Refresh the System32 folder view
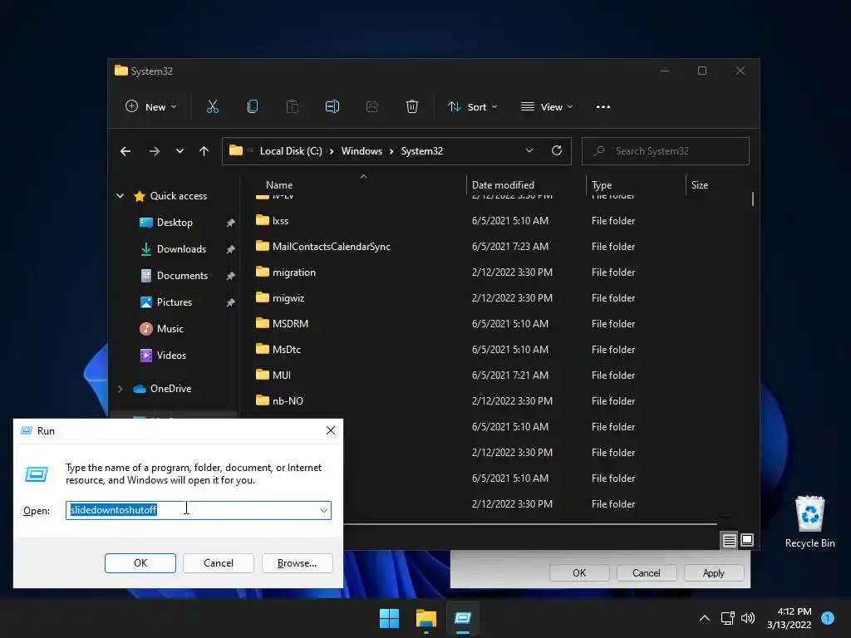 [x=556, y=151]
